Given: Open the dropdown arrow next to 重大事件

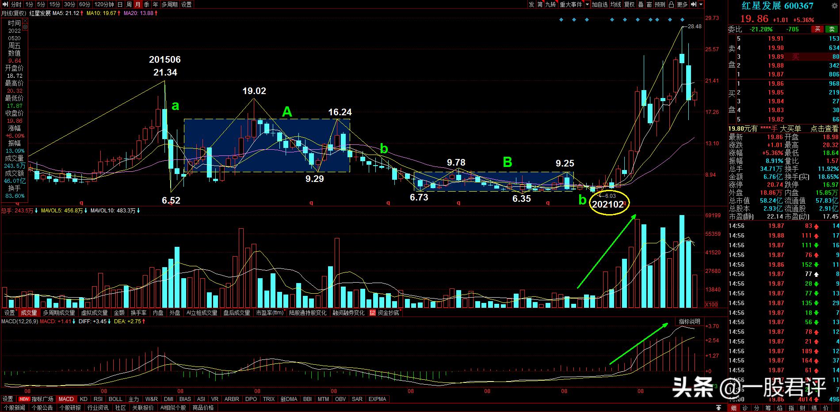Looking at the screenshot, I should pos(588,4).
